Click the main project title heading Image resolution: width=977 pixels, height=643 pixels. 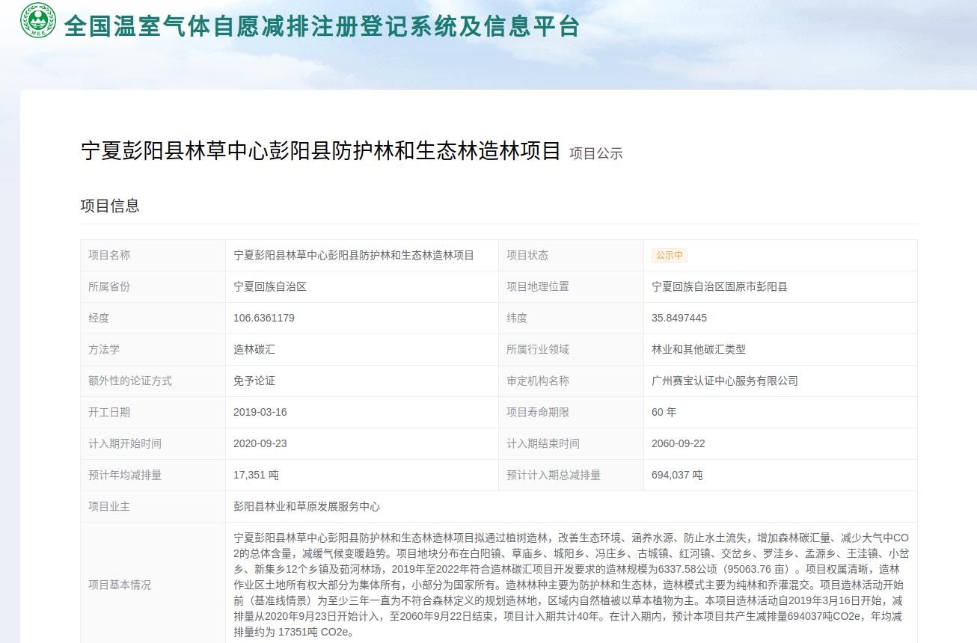tap(320, 152)
